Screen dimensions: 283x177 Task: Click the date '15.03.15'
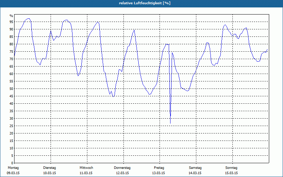(231, 173)
